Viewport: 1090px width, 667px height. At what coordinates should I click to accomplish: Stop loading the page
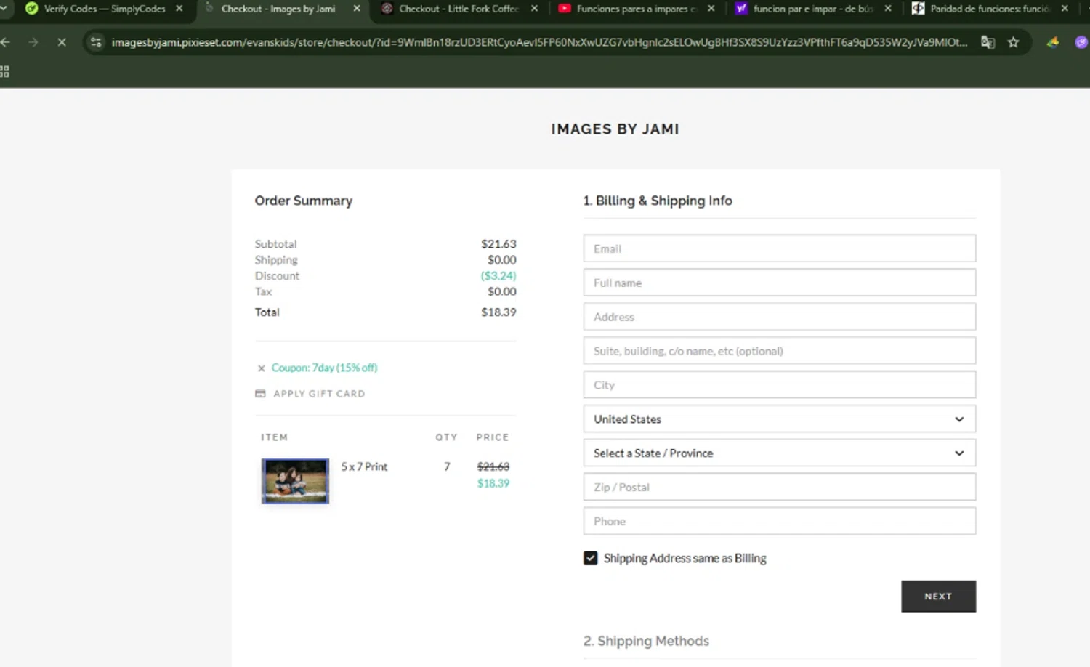tap(62, 42)
